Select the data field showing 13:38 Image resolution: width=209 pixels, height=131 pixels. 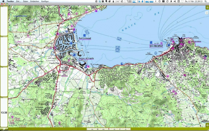click(4, 113)
